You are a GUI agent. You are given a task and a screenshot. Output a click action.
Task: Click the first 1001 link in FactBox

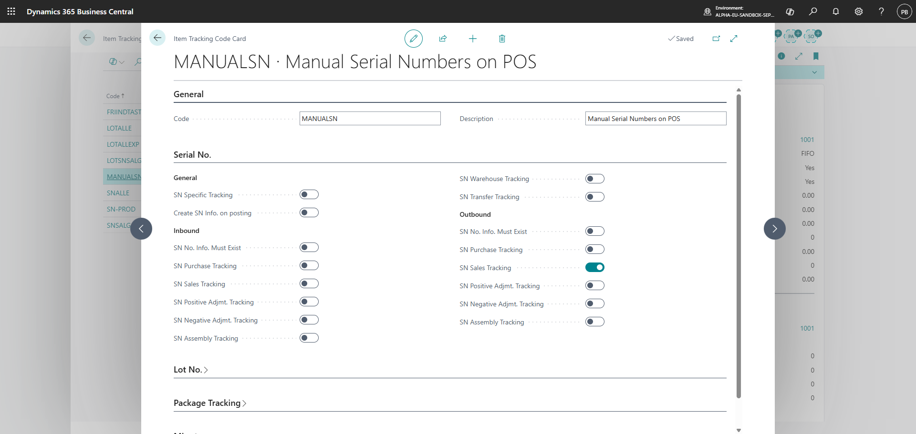807,140
